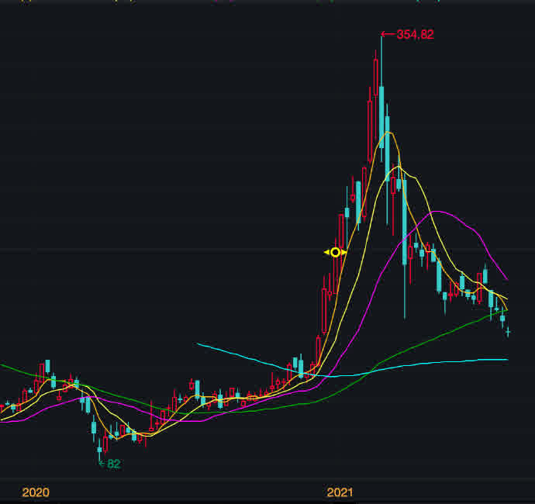Select the starting point of the cyan average line
Screen dimensions: 535x504
click(198, 343)
